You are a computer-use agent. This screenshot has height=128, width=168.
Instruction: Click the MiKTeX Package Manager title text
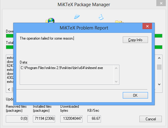click(x=84, y=5)
